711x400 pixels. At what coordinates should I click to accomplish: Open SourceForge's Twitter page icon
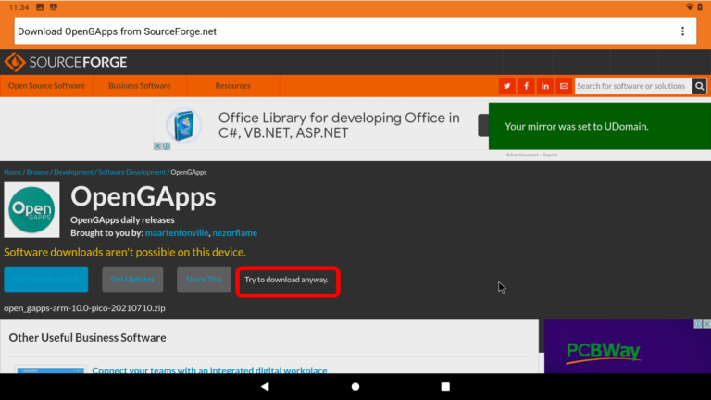(506, 86)
